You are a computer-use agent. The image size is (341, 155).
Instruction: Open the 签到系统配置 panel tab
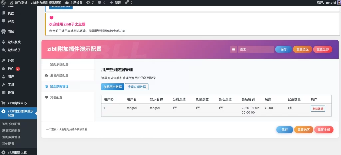point(68,64)
